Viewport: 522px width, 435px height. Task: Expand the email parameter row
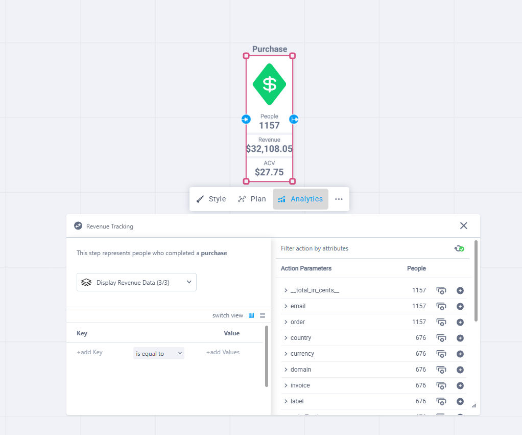(x=286, y=306)
